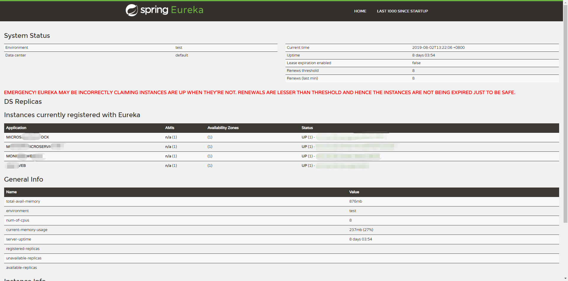
Task: Open Availability Zones (1) link for MONITOR WEB
Action: click(210, 156)
